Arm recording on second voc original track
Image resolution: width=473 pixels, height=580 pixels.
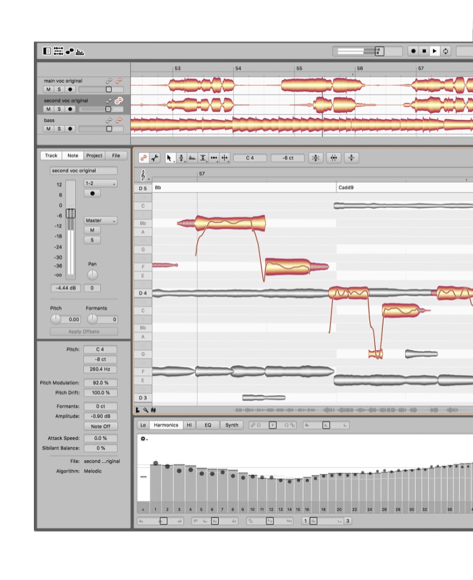coord(71,109)
